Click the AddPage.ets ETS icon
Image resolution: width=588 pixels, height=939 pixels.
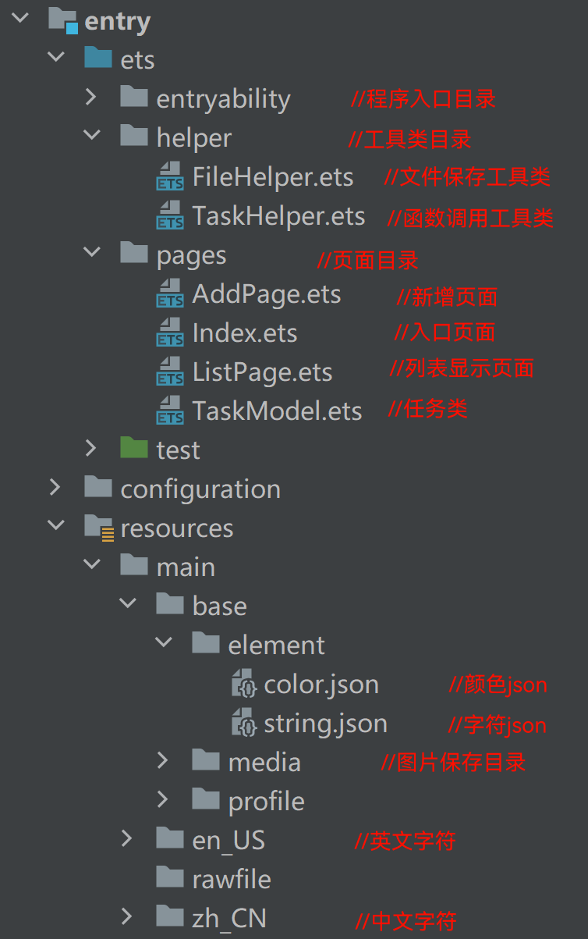170,294
